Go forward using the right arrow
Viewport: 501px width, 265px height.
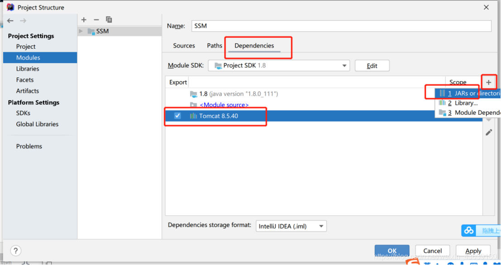tap(23, 21)
